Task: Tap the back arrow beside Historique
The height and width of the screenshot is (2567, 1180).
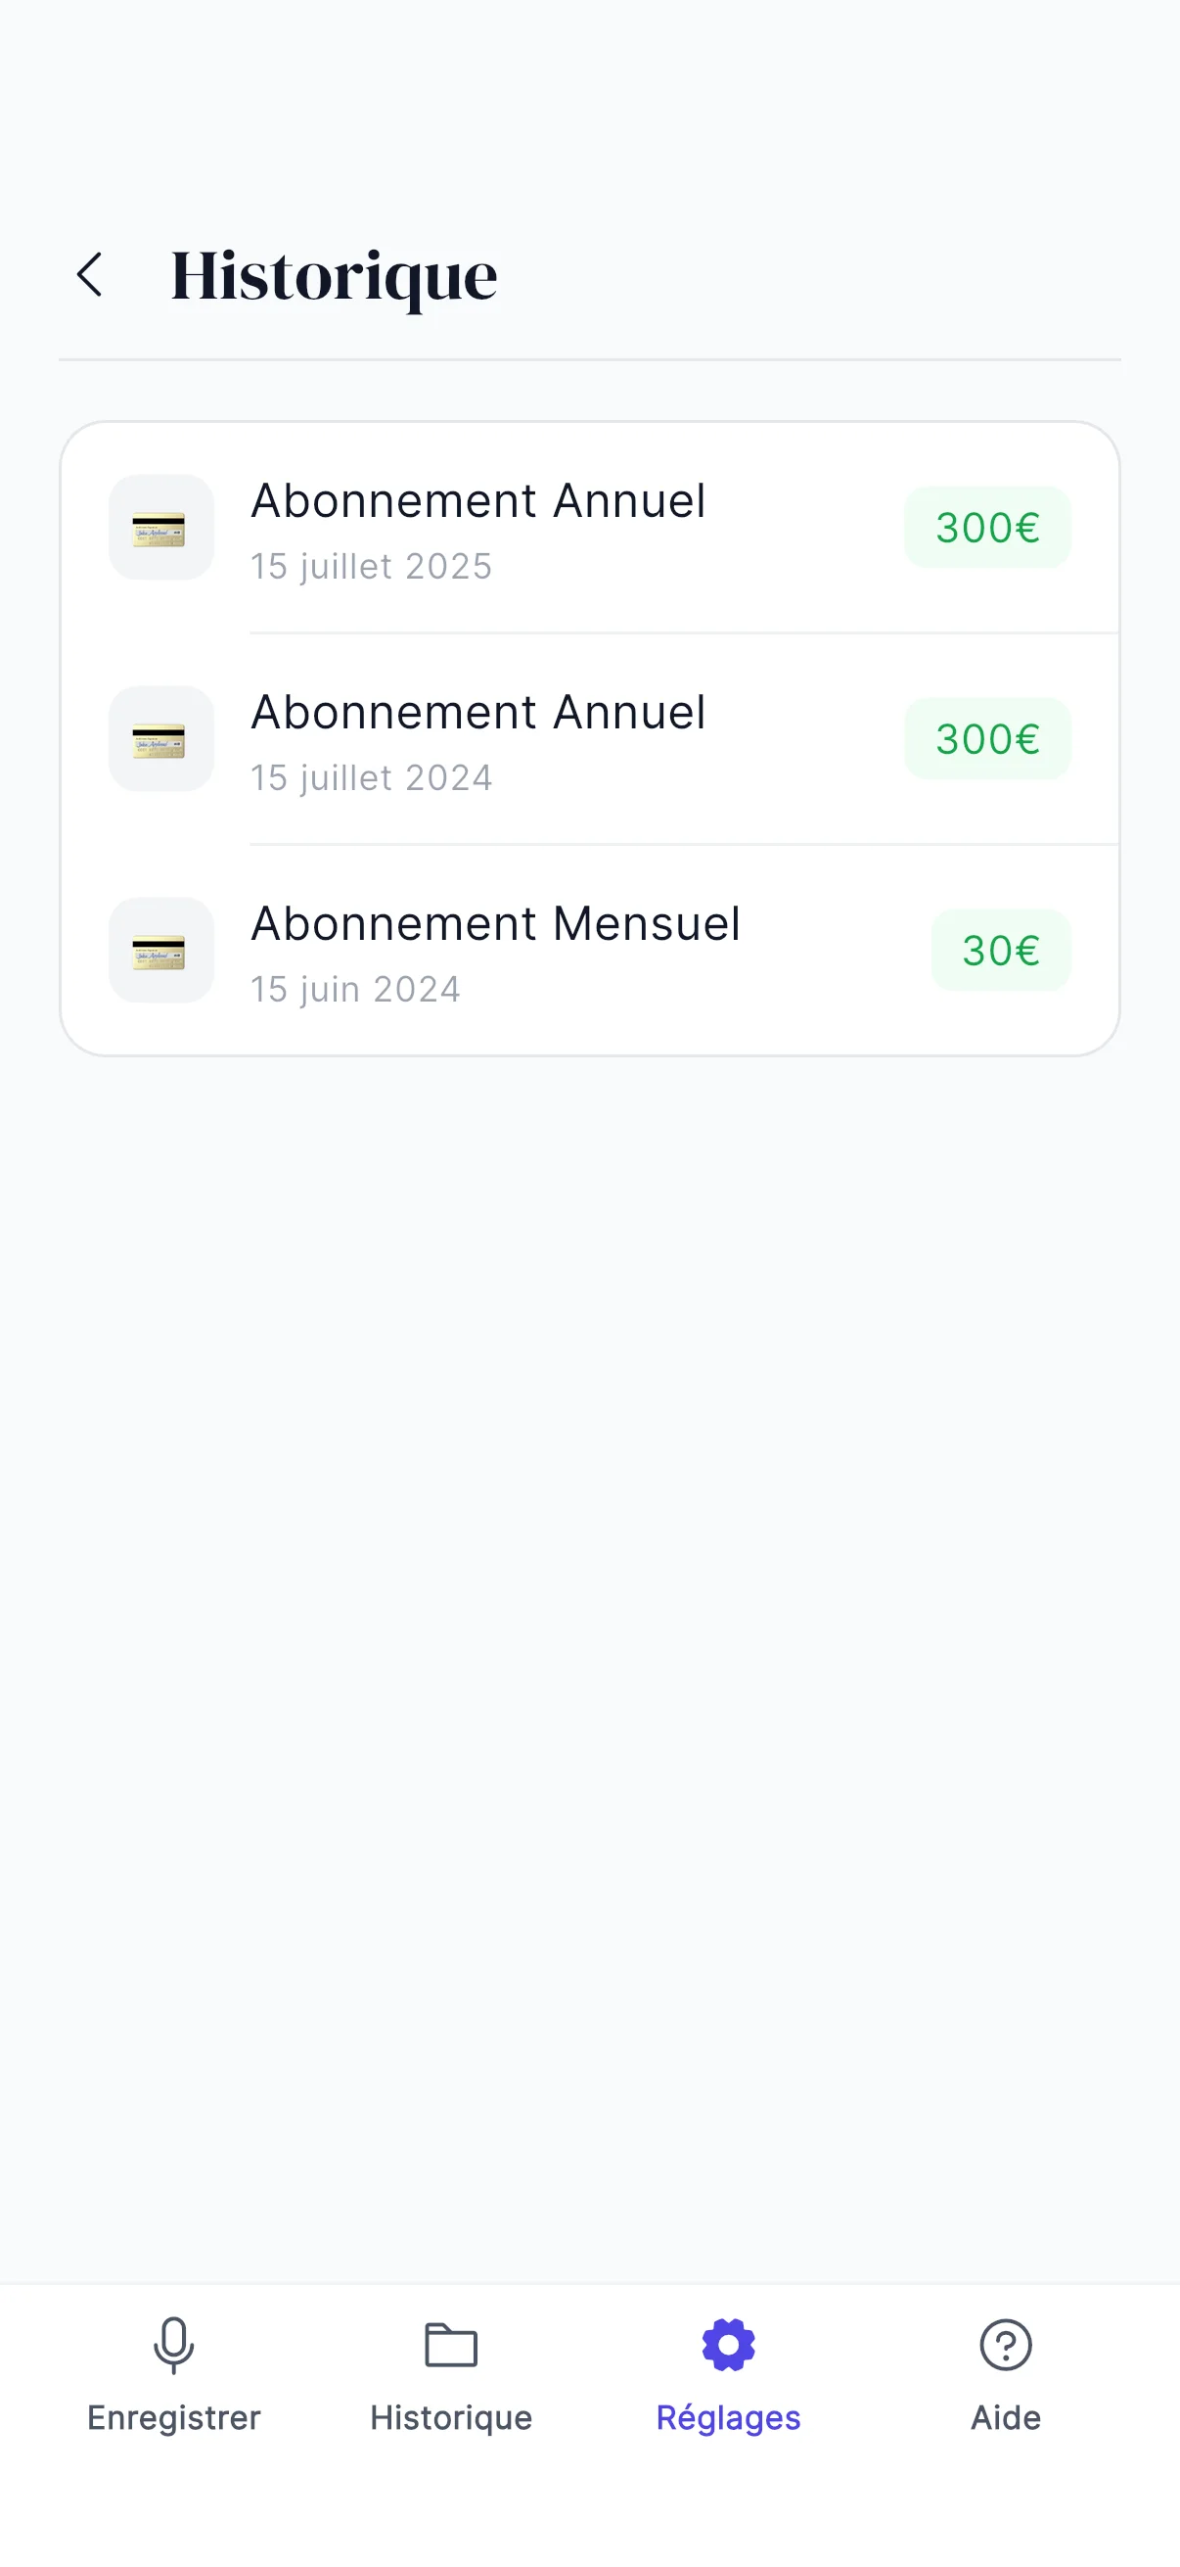Action: click(90, 274)
